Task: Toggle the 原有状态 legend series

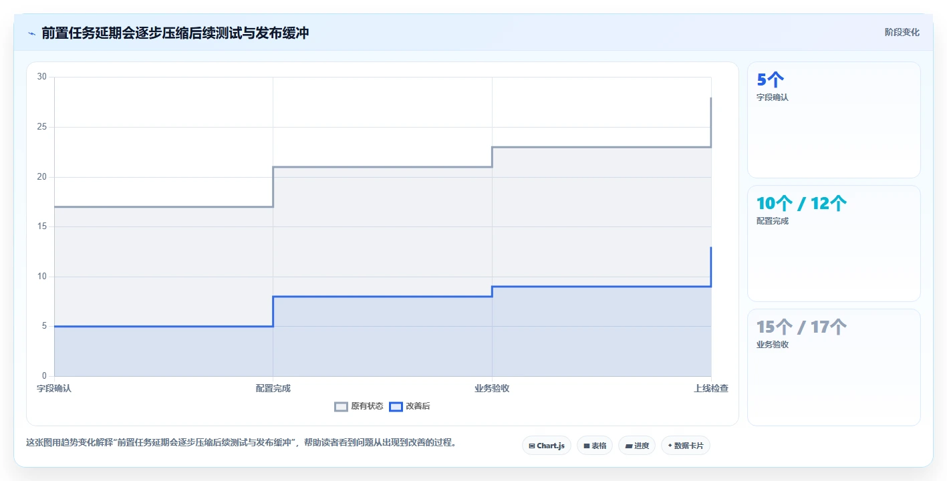Action: click(x=359, y=406)
